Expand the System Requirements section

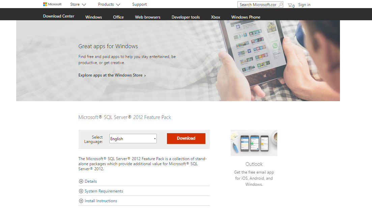(x=104, y=191)
